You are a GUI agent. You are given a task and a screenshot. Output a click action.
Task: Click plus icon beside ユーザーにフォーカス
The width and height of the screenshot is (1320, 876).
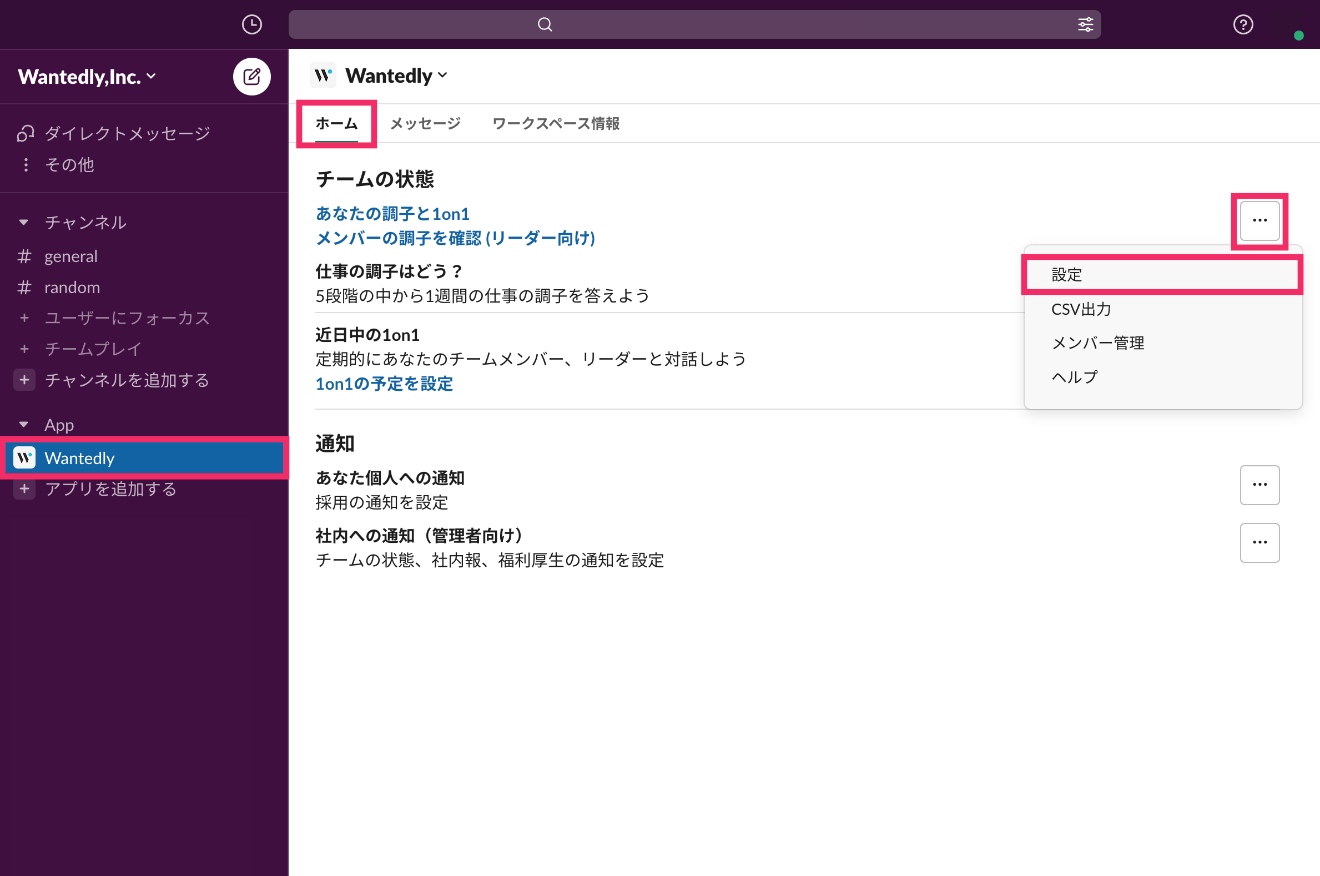point(24,318)
